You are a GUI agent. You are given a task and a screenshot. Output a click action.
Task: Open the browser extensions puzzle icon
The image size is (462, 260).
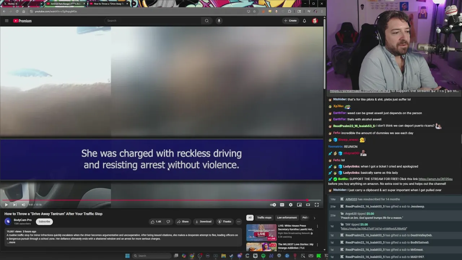(x=289, y=11)
